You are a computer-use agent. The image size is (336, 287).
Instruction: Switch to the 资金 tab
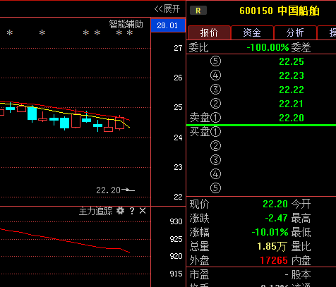(252, 32)
